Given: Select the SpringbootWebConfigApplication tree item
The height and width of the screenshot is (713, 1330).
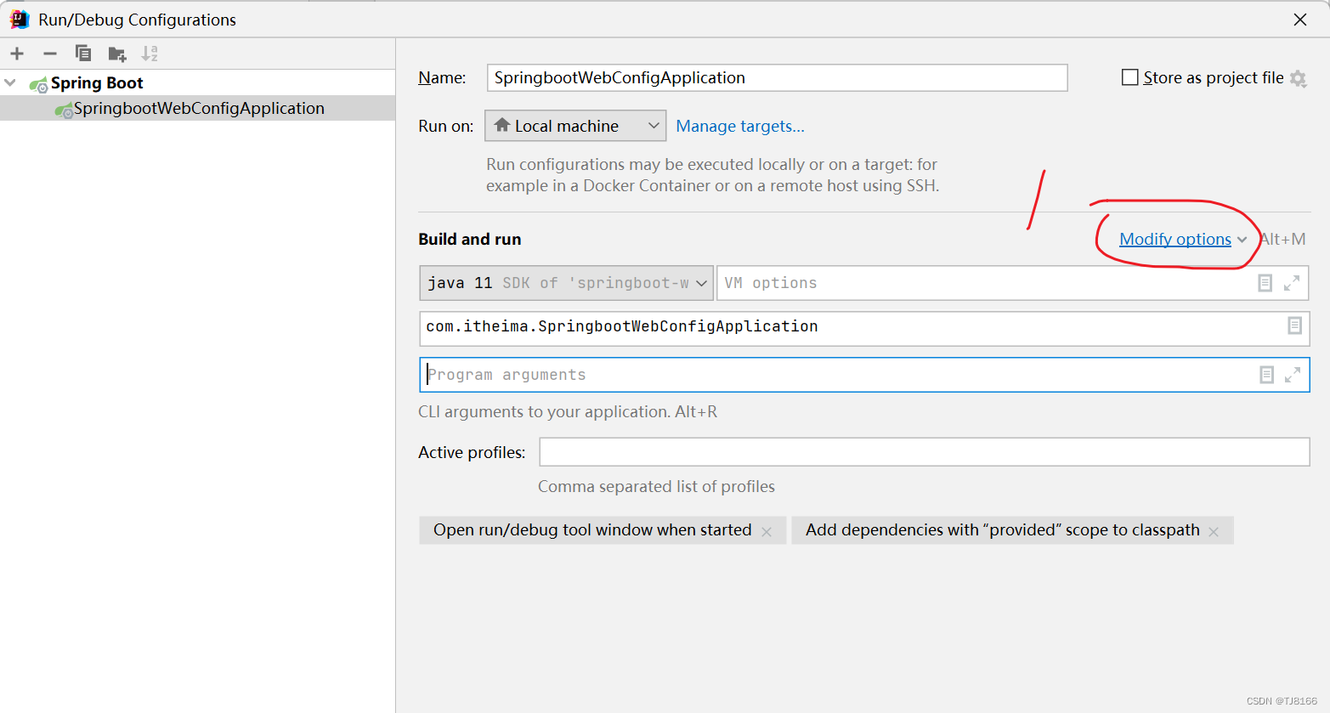Looking at the screenshot, I should pyautogui.click(x=198, y=108).
